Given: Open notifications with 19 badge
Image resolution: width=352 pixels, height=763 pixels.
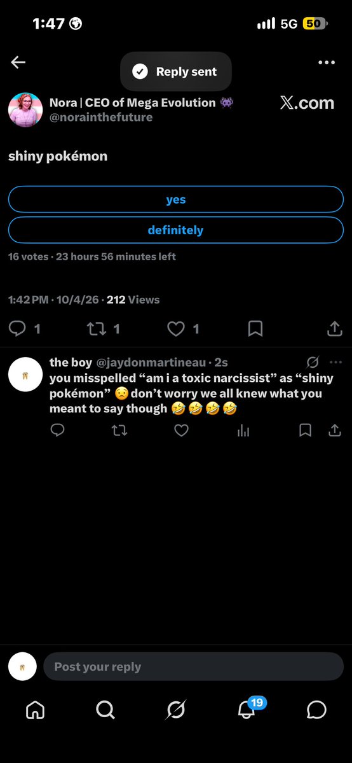Looking at the screenshot, I should tap(247, 710).
